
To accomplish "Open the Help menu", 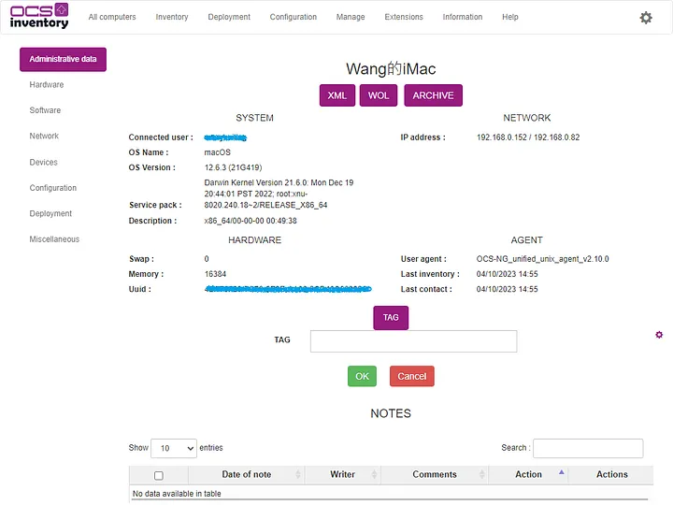I will pyautogui.click(x=510, y=17).
